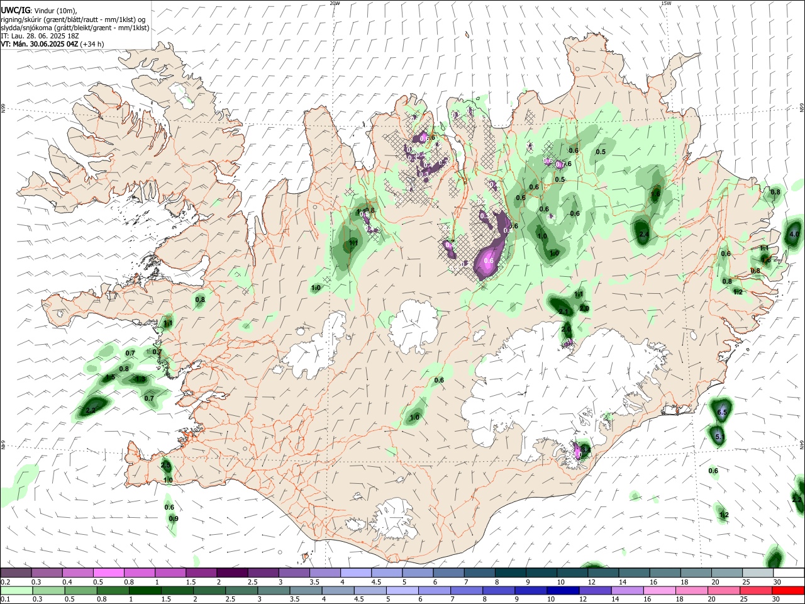The width and height of the screenshot is (805, 604).
Task: Click the '15W' longitude label
Action: pos(666,3)
